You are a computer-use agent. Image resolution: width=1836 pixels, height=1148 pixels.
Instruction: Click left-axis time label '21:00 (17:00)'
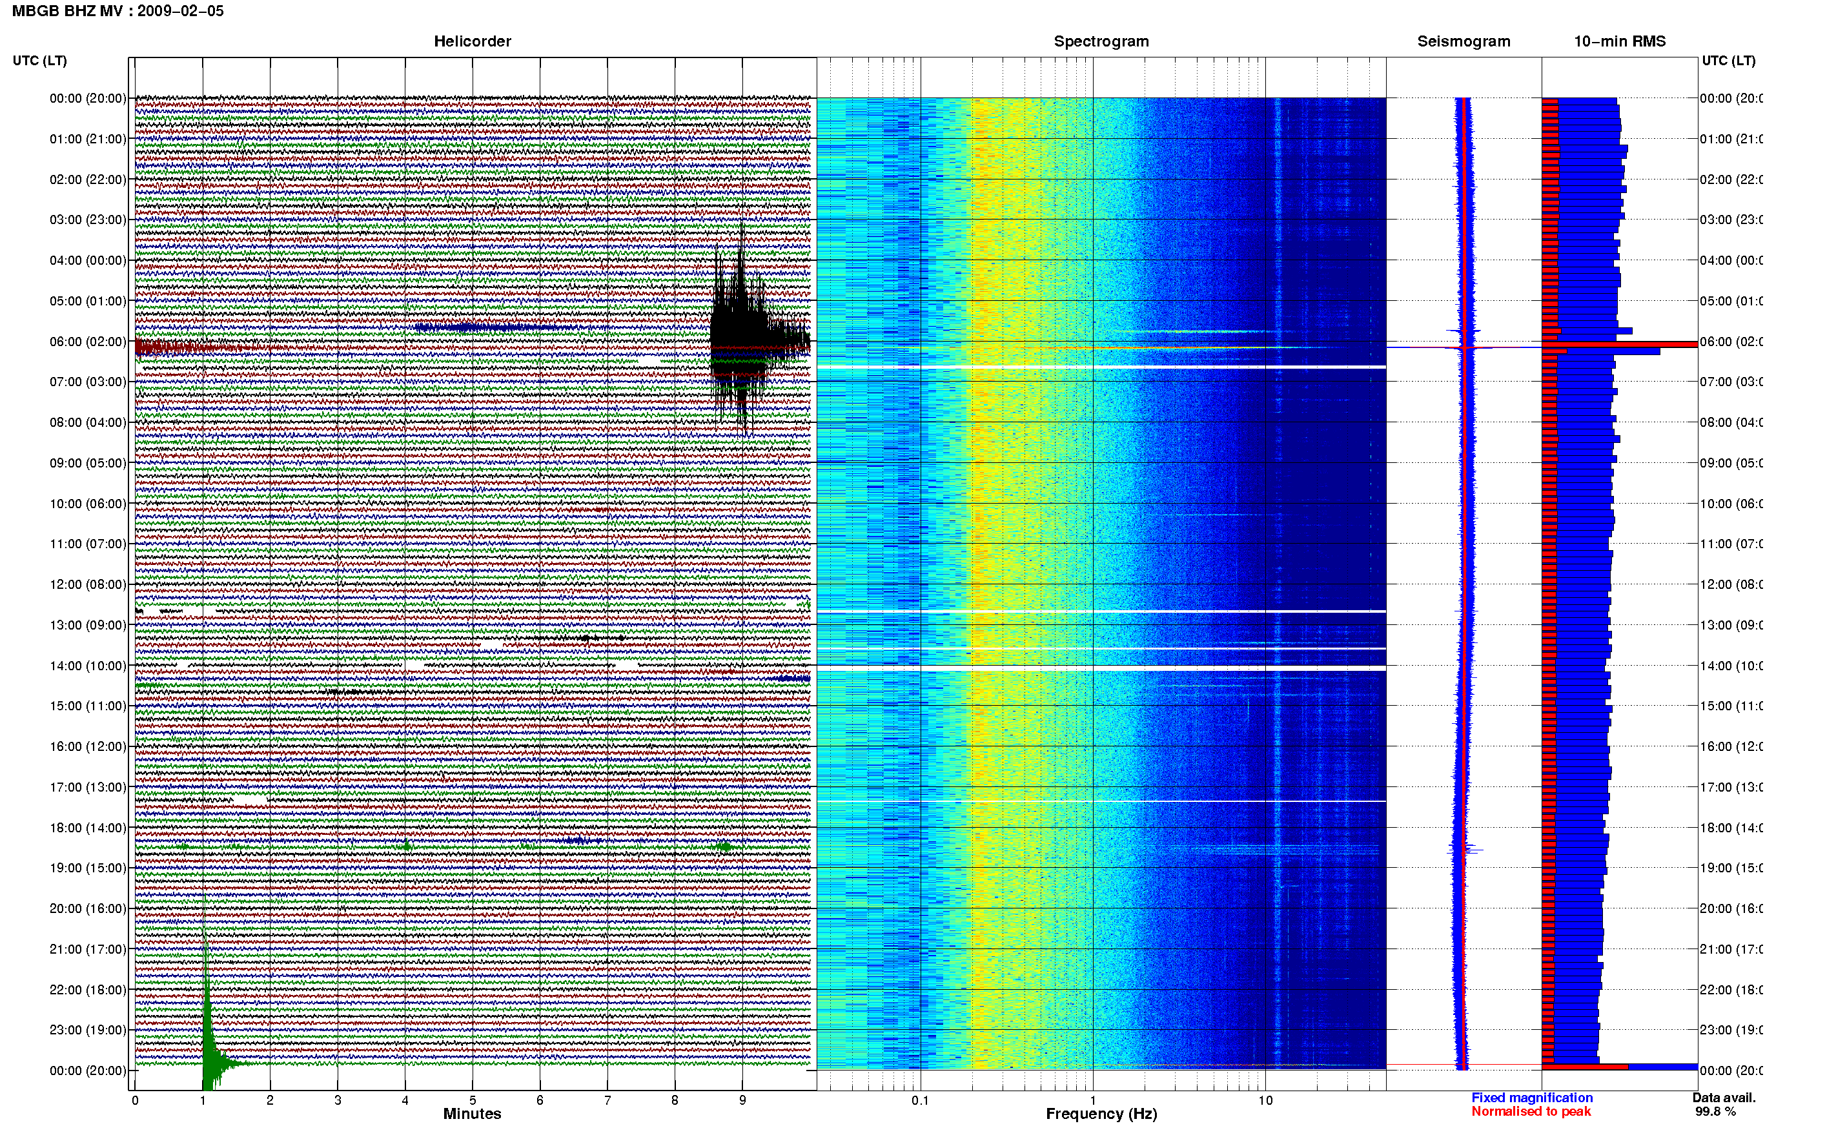point(88,949)
